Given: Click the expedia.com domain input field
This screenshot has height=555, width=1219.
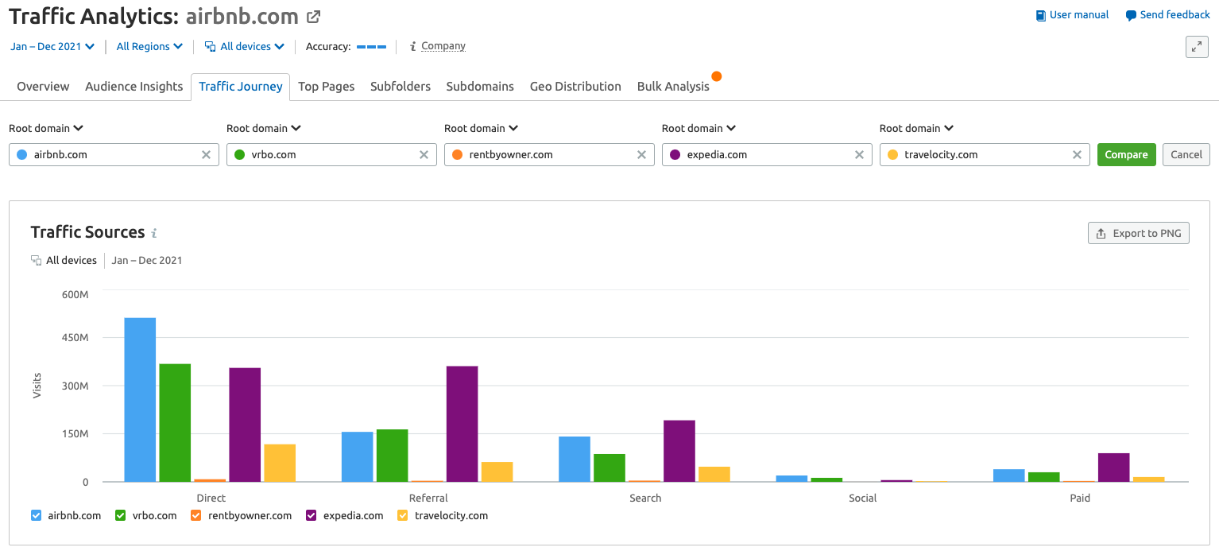Looking at the screenshot, I should [x=767, y=155].
